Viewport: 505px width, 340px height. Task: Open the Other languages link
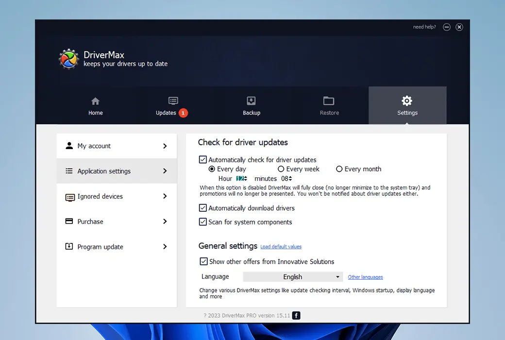(365, 277)
